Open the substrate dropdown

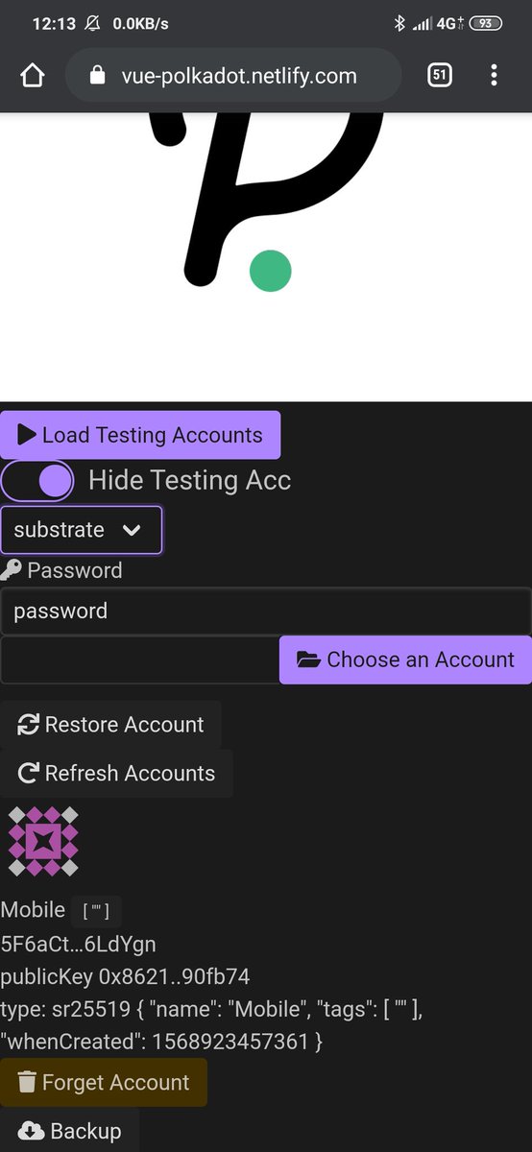pos(82,530)
